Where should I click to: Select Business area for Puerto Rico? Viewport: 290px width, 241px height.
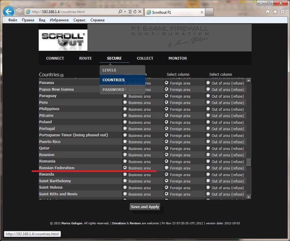[125, 141]
